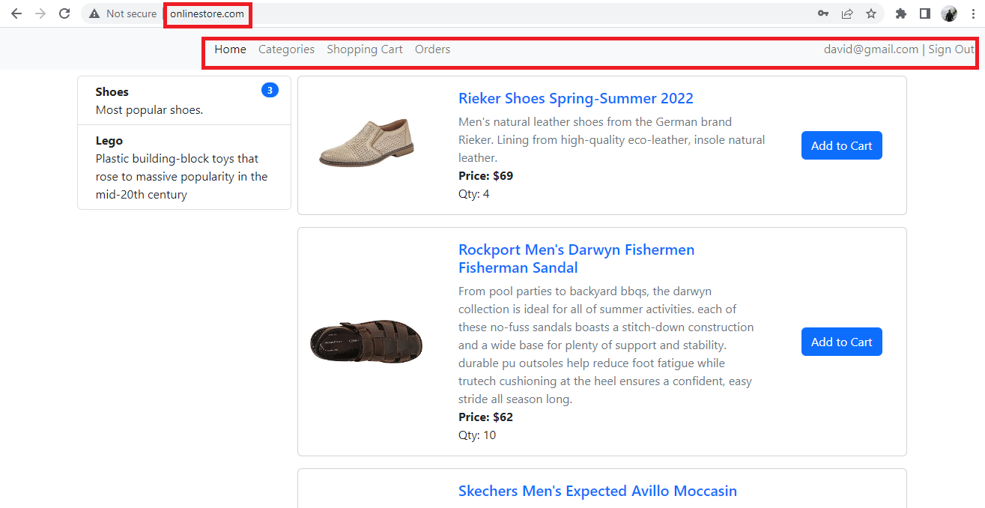Open the Chrome profile avatar
Image resolution: width=985 pixels, height=508 pixels.
pyautogui.click(x=949, y=13)
